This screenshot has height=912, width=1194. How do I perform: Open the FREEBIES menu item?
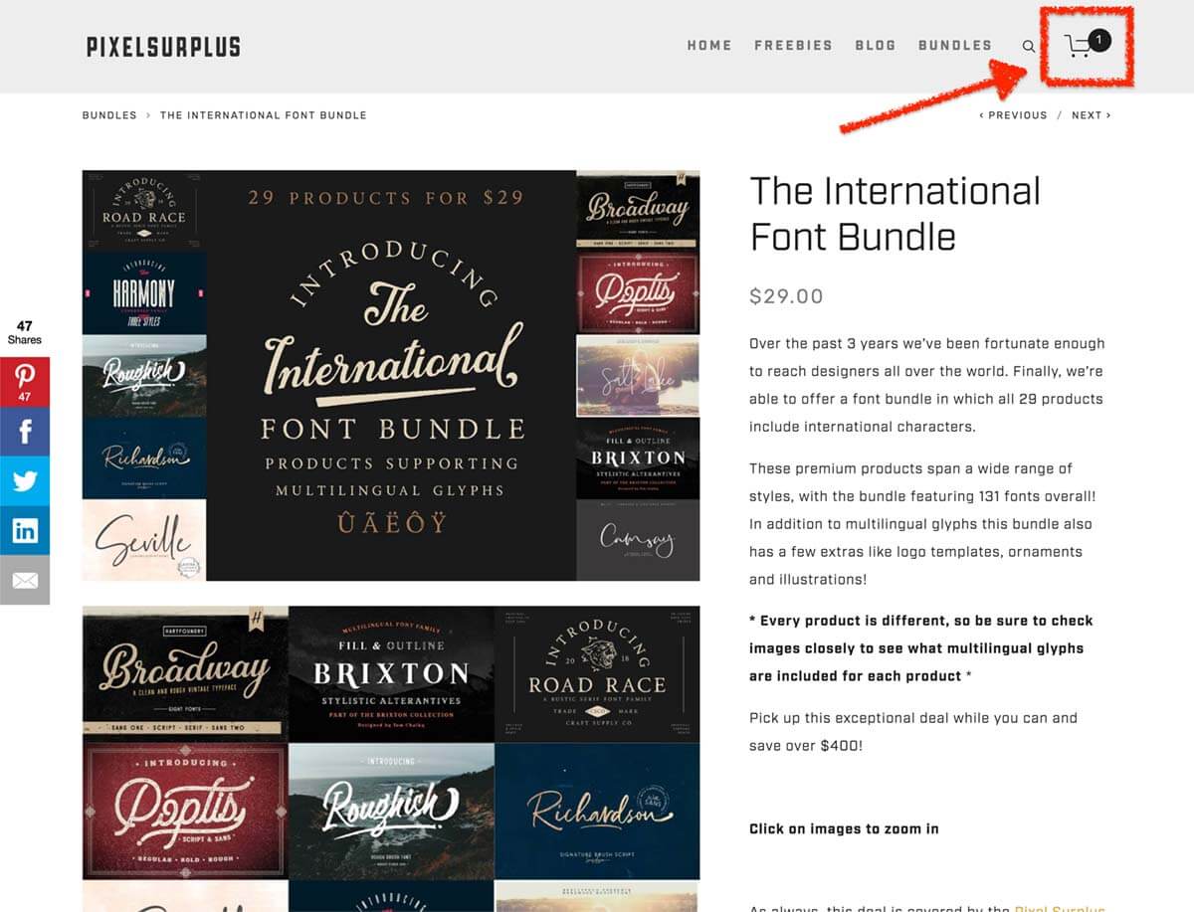[x=793, y=46]
